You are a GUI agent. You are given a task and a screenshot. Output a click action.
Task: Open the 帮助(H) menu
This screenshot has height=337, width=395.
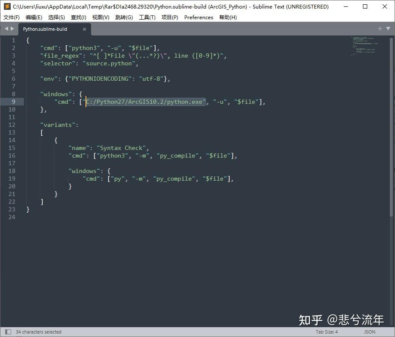click(x=228, y=18)
